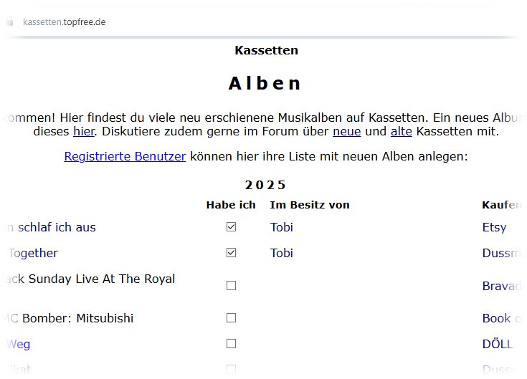
Task: Open the Weg album link
Action: [19, 344]
